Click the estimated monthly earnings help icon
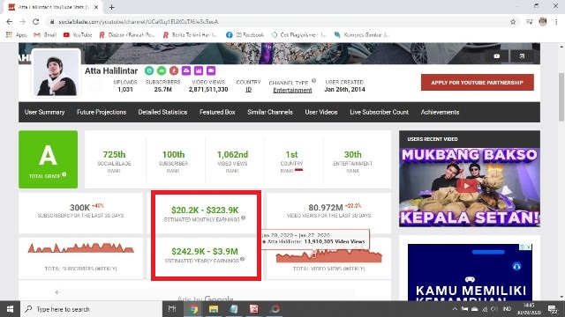The height and width of the screenshot is (317, 565). [244, 217]
